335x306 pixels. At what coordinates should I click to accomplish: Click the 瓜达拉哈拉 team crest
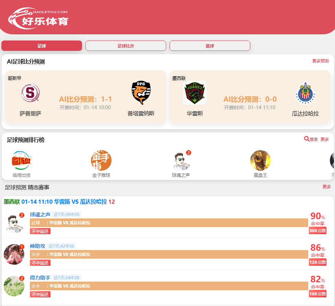(x=305, y=93)
